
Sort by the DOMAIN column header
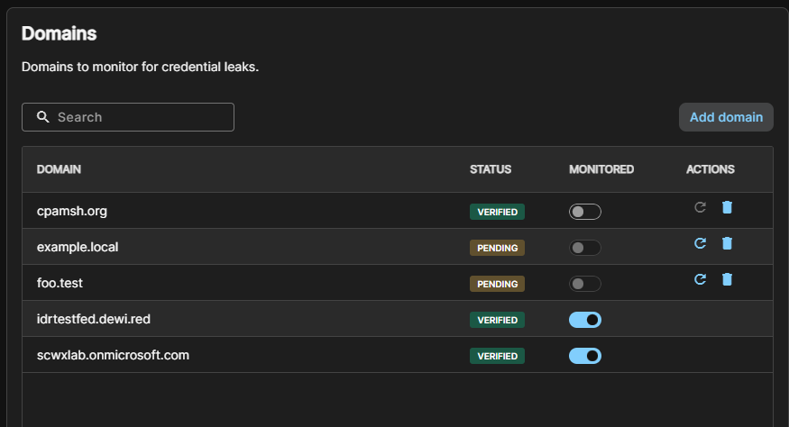click(59, 169)
